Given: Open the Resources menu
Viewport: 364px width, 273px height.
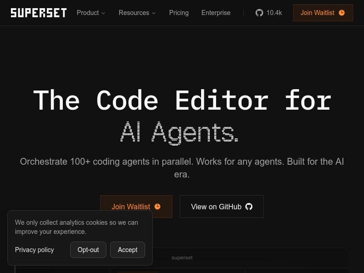Looking at the screenshot, I should coord(137,13).
